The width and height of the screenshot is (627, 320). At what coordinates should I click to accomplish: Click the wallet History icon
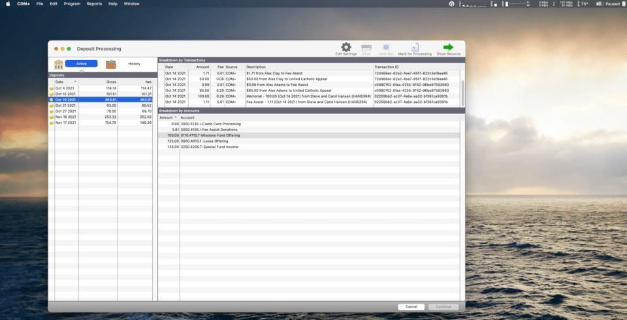pos(111,64)
